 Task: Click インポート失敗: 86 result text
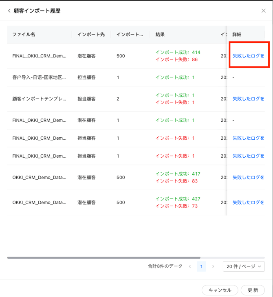pyautogui.click(x=176, y=59)
